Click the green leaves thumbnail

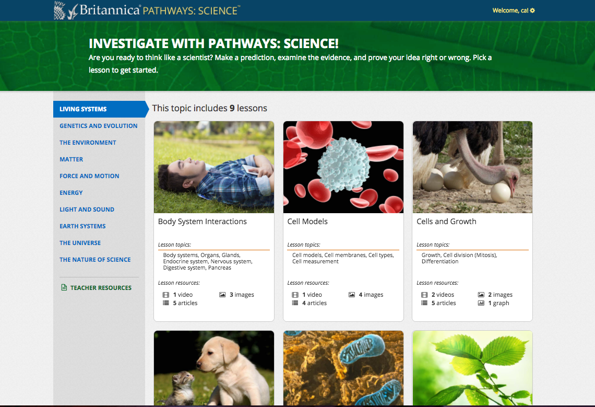click(x=472, y=368)
